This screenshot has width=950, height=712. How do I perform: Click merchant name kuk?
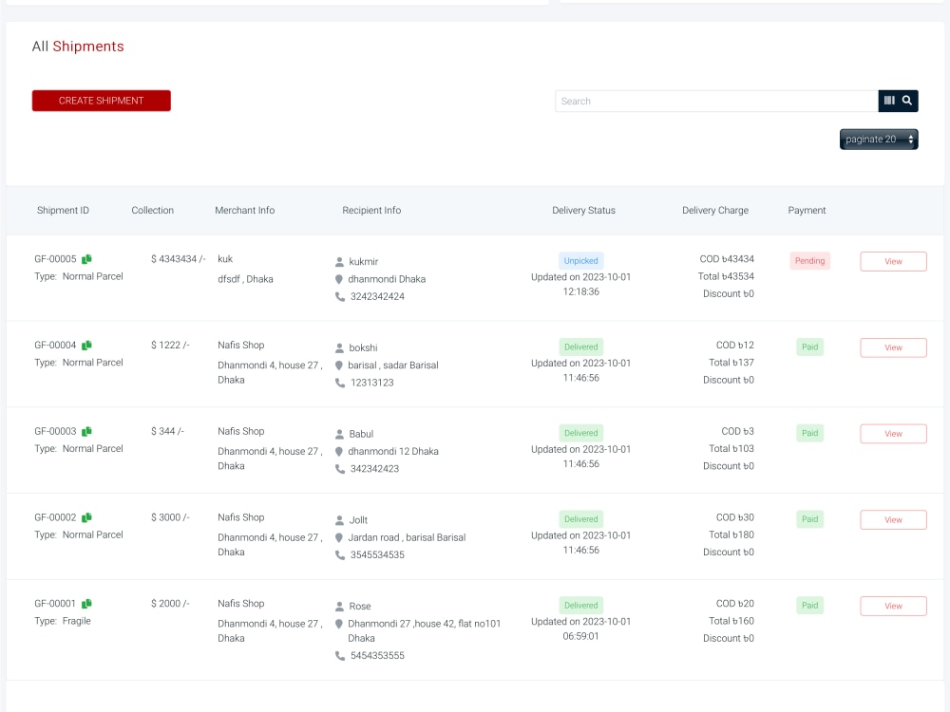point(225,259)
